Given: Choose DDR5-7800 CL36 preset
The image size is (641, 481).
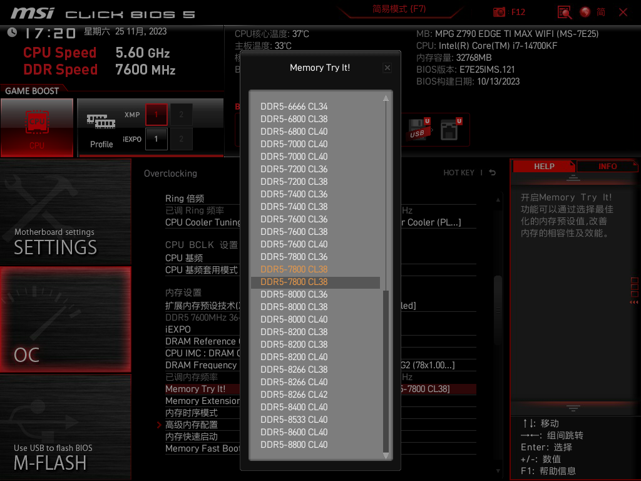Looking at the screenshot, I should [x=294, y=256].
